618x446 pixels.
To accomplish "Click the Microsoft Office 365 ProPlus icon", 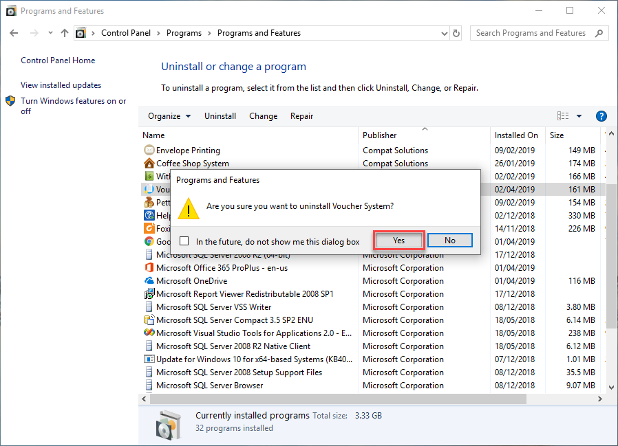I will [x=149, y=268].
